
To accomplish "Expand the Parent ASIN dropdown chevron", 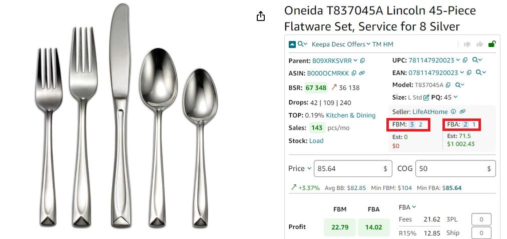I will 355,60.
